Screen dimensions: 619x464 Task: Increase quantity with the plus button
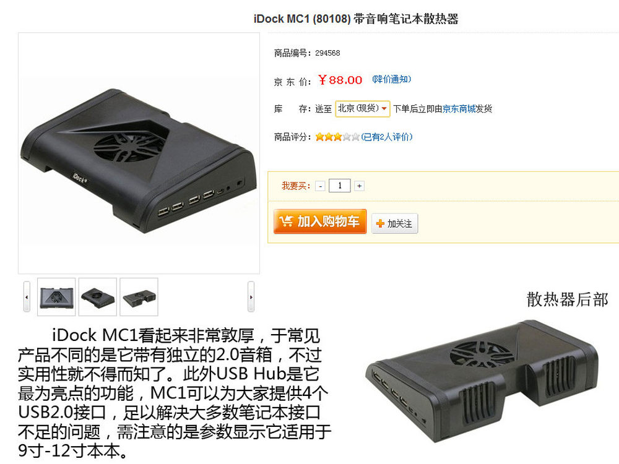pos(359,186)
